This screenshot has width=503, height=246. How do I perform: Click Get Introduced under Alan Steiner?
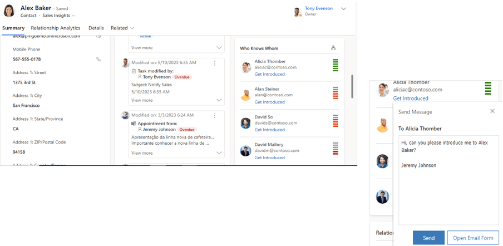(x=269, y=102)
